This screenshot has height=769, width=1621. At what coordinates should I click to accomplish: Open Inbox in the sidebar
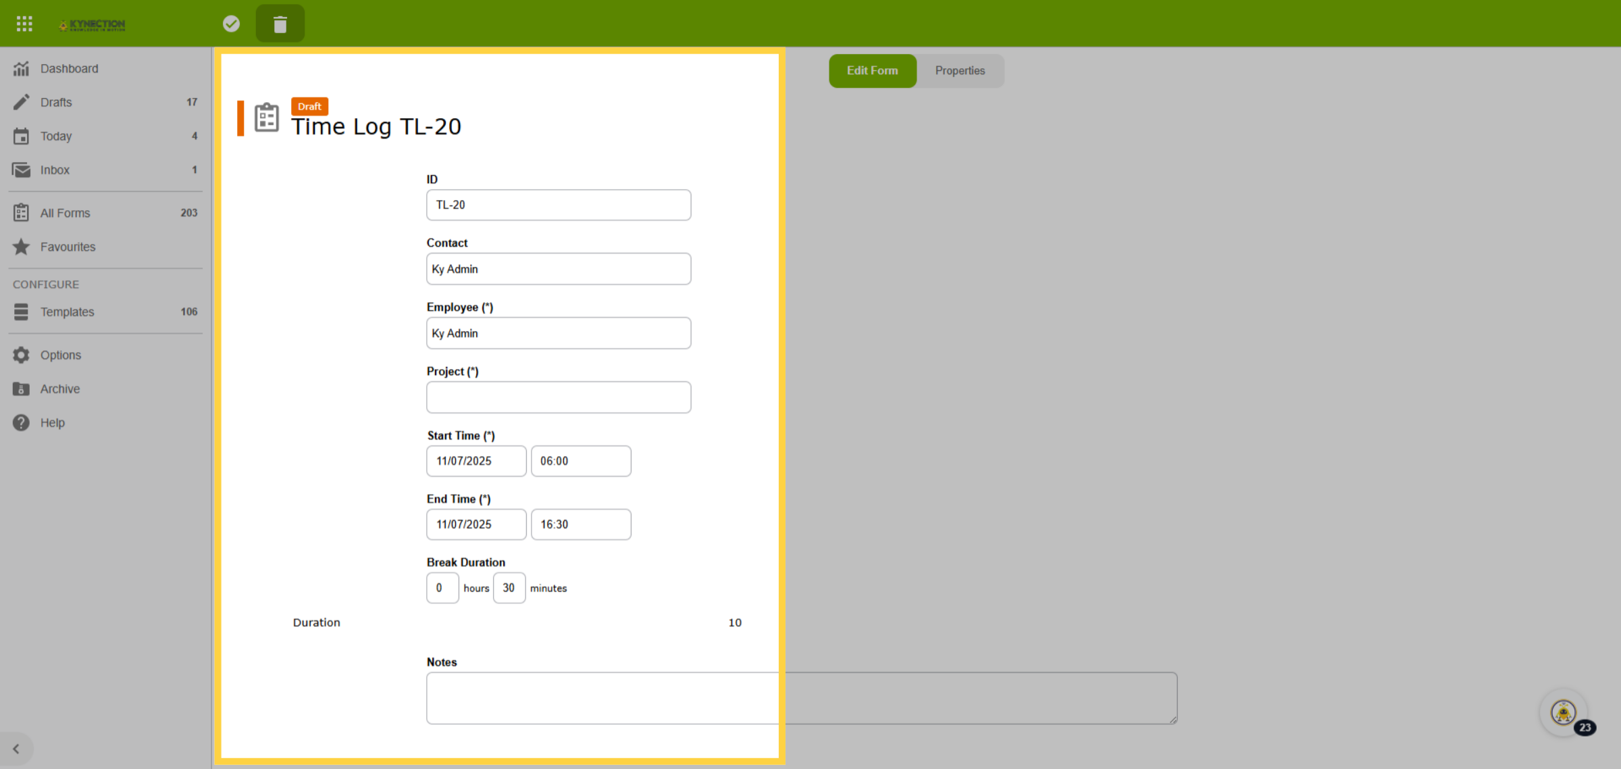point(55,170)
